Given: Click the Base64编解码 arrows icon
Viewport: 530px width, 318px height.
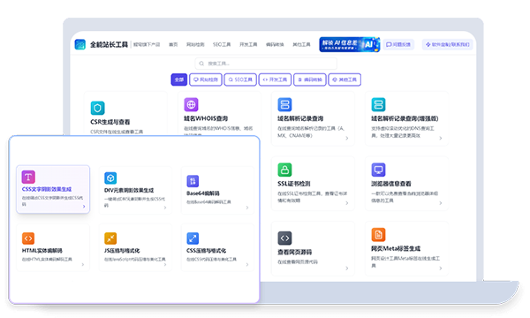Looking at the screenshot, I should click(x=193, y=181).
